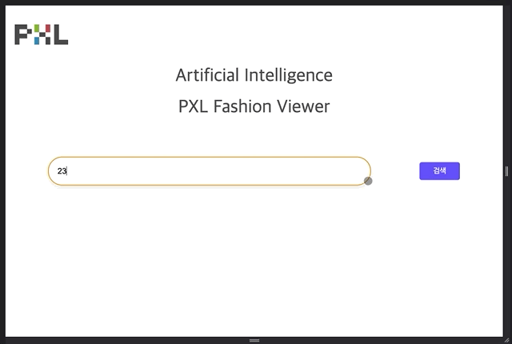
Task: Click the typed text 23 in the search box
Action: 62,171
